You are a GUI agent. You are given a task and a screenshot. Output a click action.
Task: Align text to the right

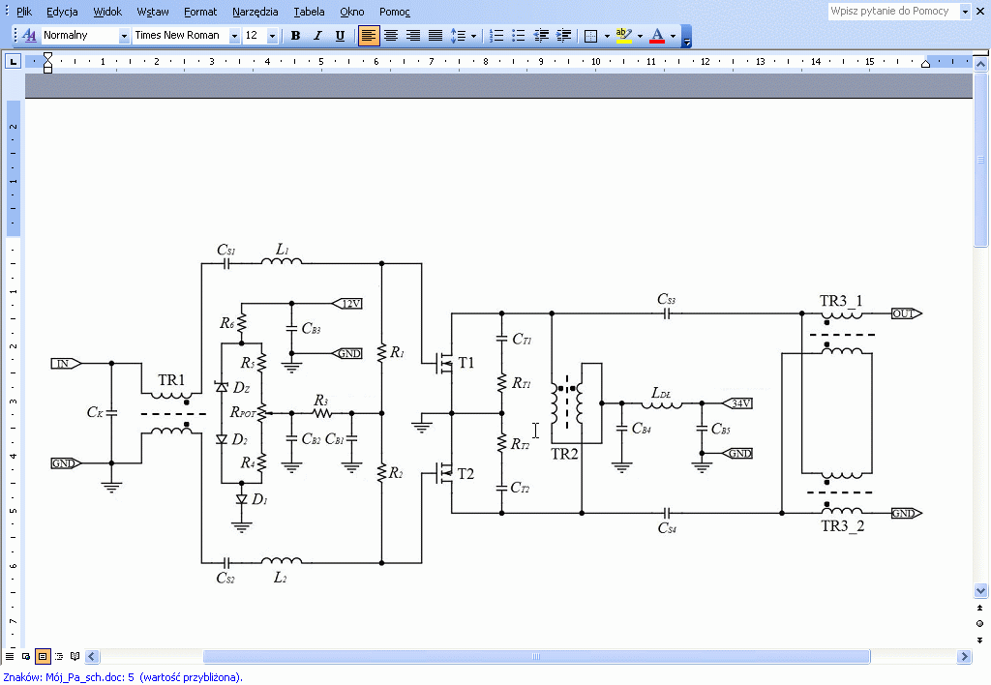click(x=413, y=36)
